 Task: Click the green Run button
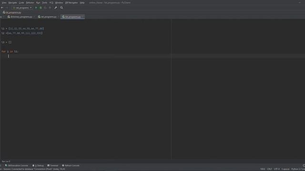click(x=36, y=8)
